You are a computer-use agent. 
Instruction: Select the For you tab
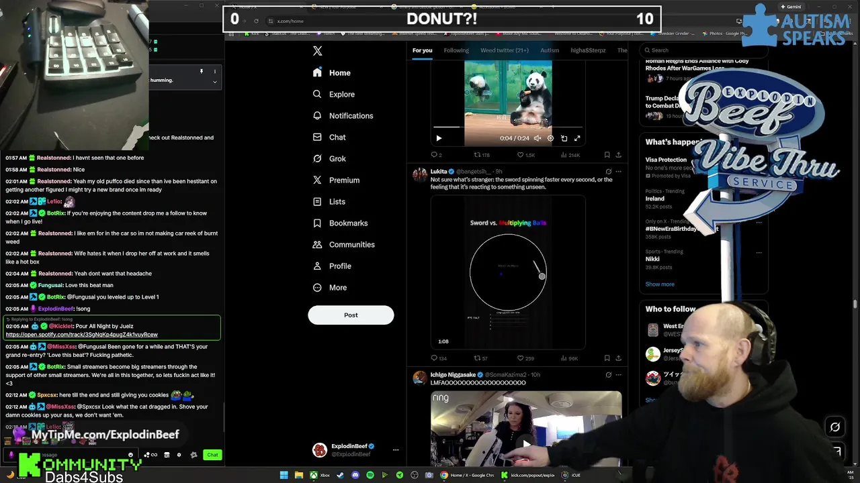coord(422,50)
